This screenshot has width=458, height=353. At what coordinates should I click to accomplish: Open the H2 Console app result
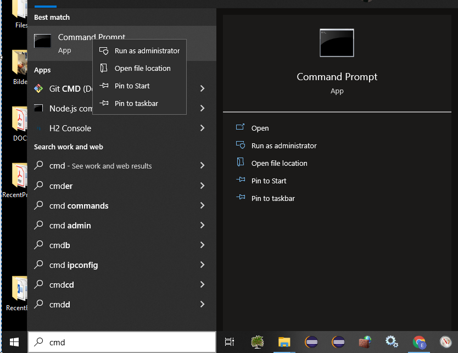coord(70,128)
